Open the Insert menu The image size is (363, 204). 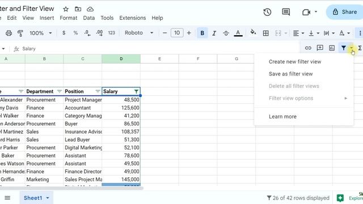(x=47, y=18)
